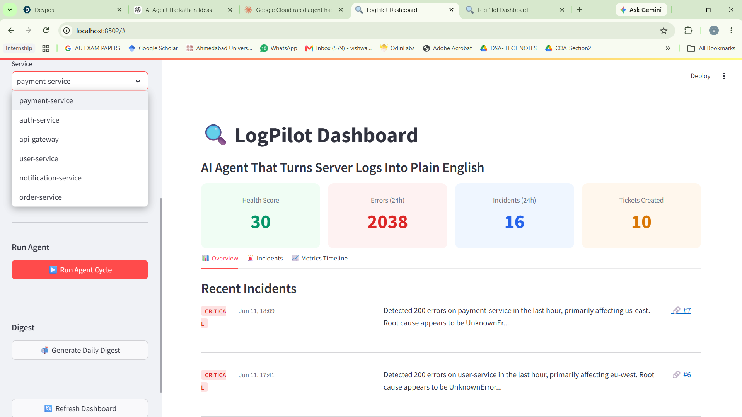Screen dimensions: 742x417
Task: Open the Google Scholar bookmark
Action: pyautogui.click(x=153, y=48)
